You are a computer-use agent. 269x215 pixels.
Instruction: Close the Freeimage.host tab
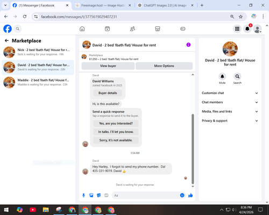[x=130, y=5]
